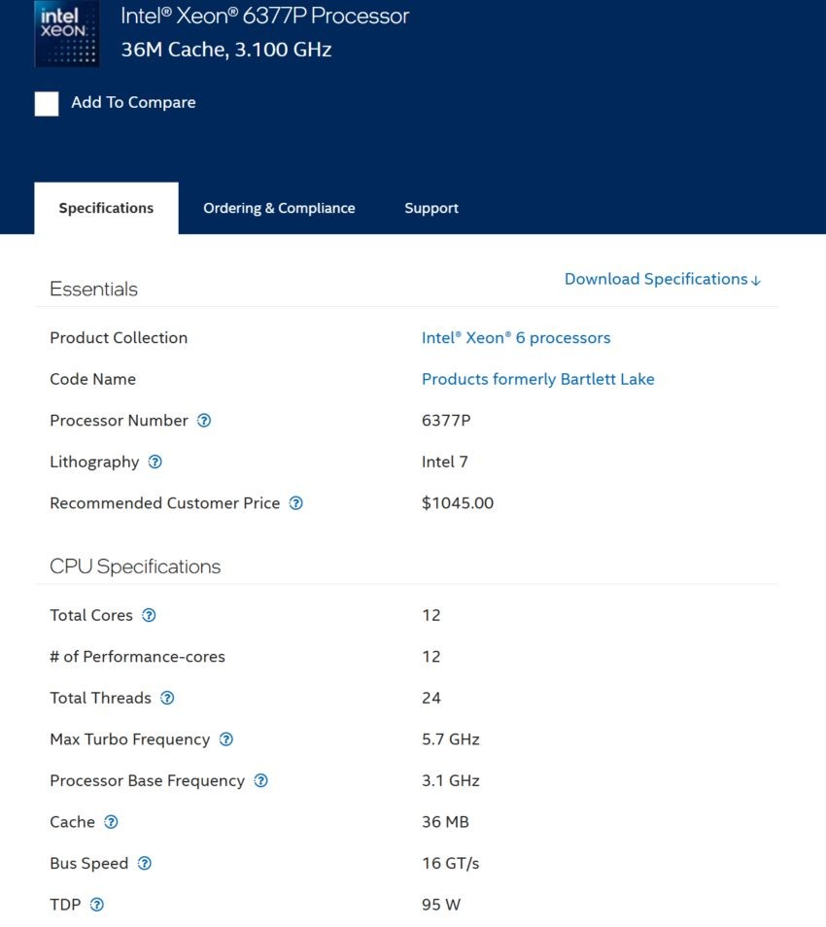Click the CPU Specifications section heading
This screenshot has height=927, width=826.
(135, 566)
